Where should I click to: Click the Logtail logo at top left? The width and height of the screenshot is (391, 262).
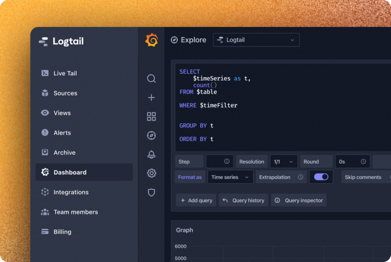(x=61, y=41)
